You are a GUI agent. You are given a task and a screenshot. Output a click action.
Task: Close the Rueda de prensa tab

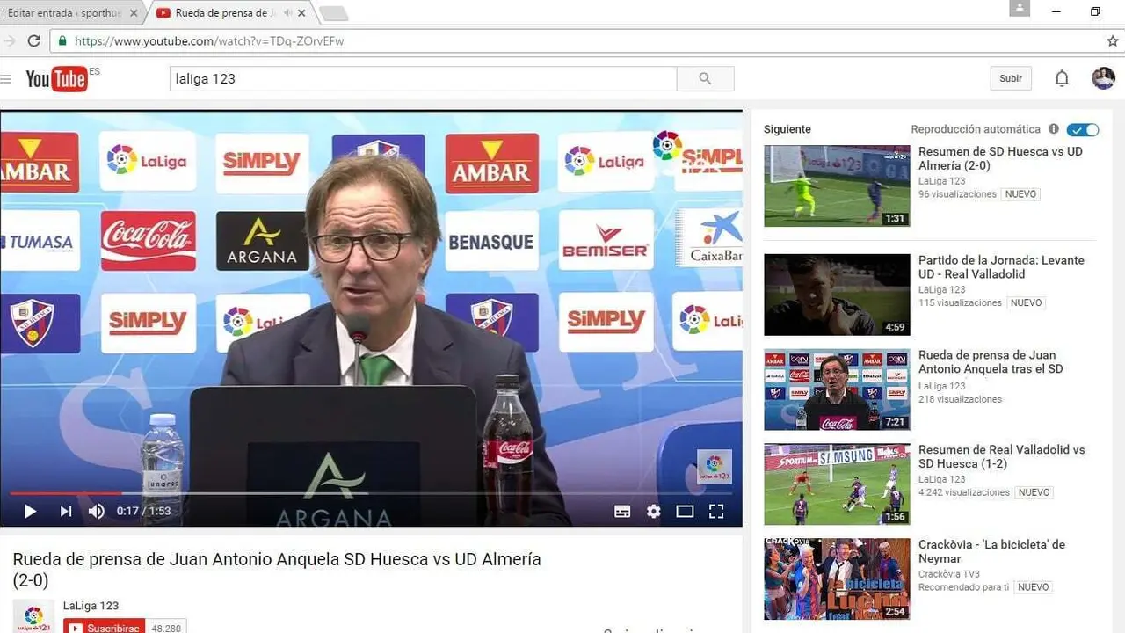(x=302, y=13)
